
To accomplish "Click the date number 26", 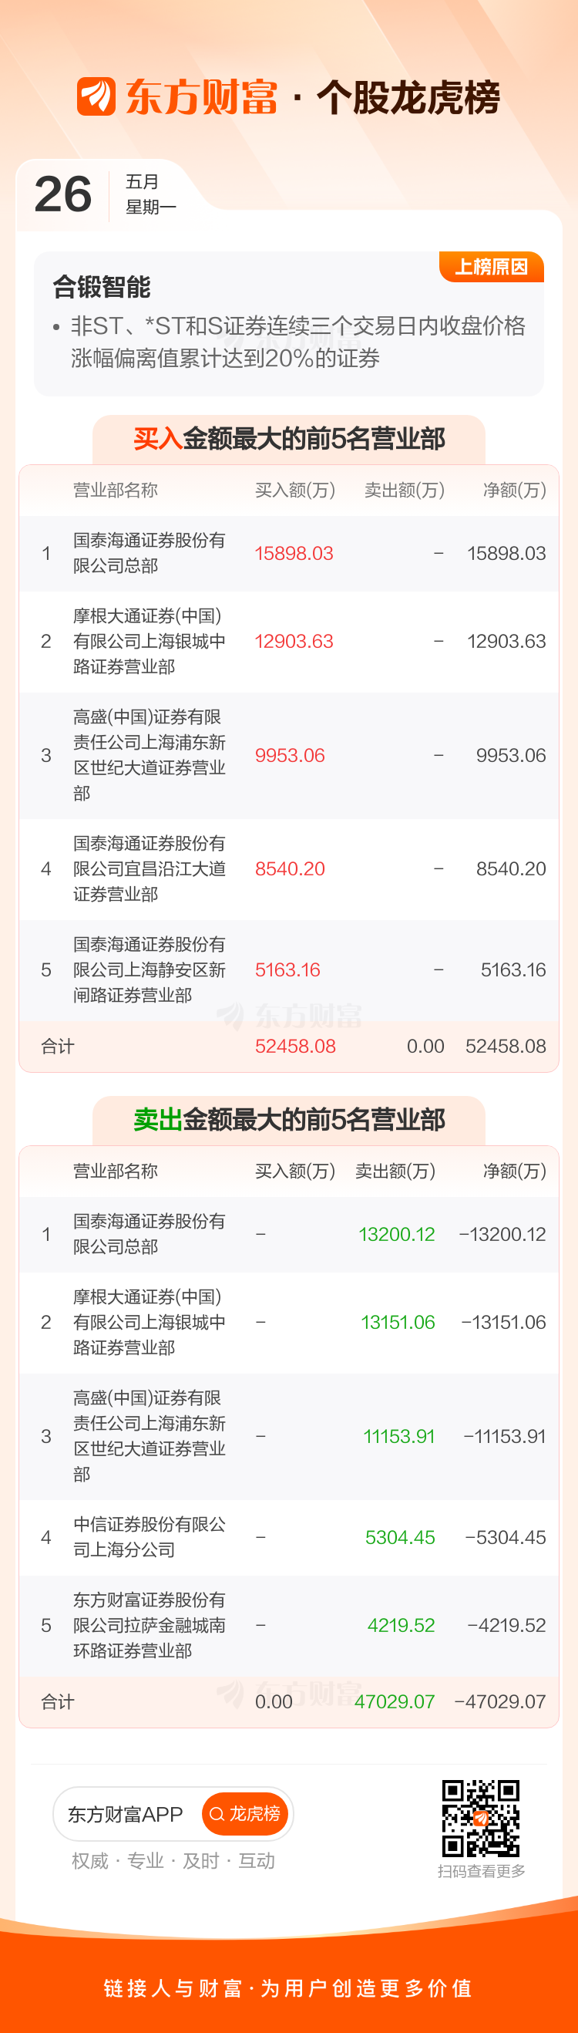I will point(63,194).
